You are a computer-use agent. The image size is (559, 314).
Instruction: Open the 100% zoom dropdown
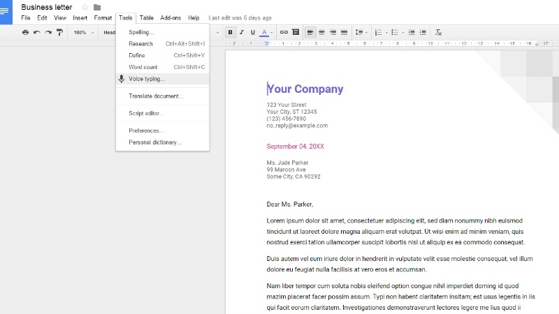coord(83,32)
